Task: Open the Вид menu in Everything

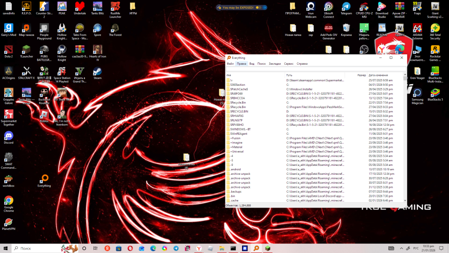Action: click(252, 64)
